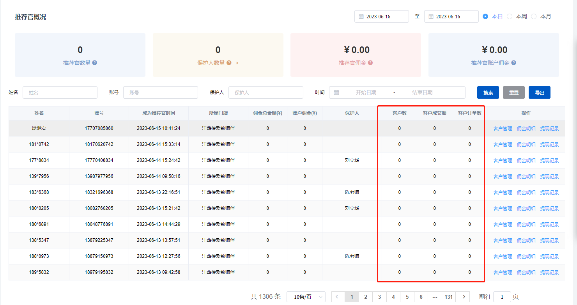
Task: Click the 开始日期 field
Action: click(x=366, y=92)
